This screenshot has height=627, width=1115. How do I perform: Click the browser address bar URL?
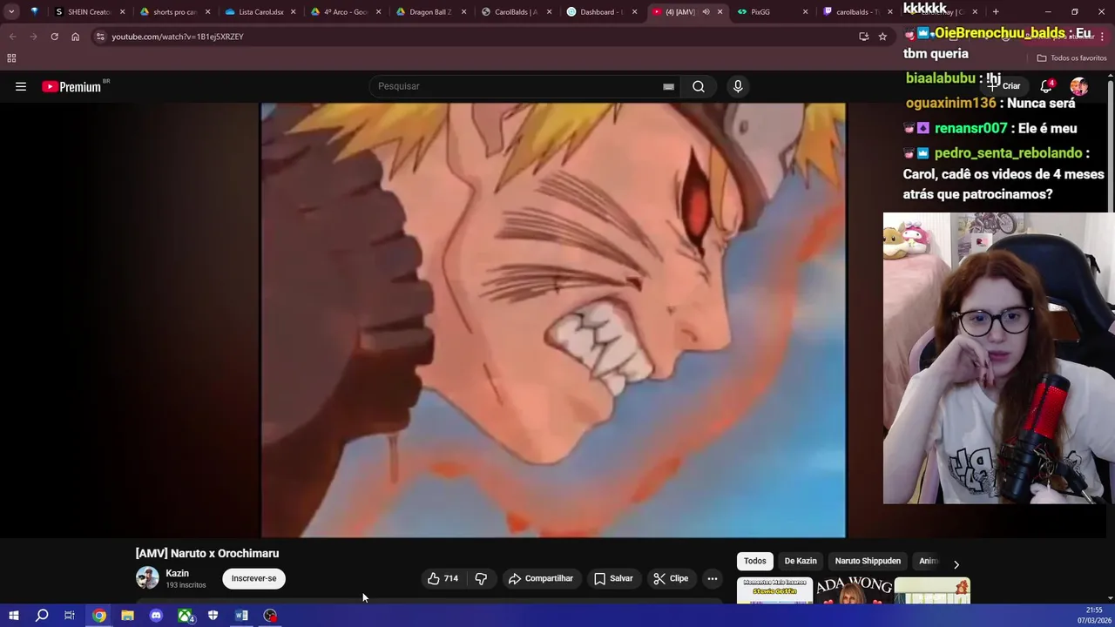pos(178,37)
